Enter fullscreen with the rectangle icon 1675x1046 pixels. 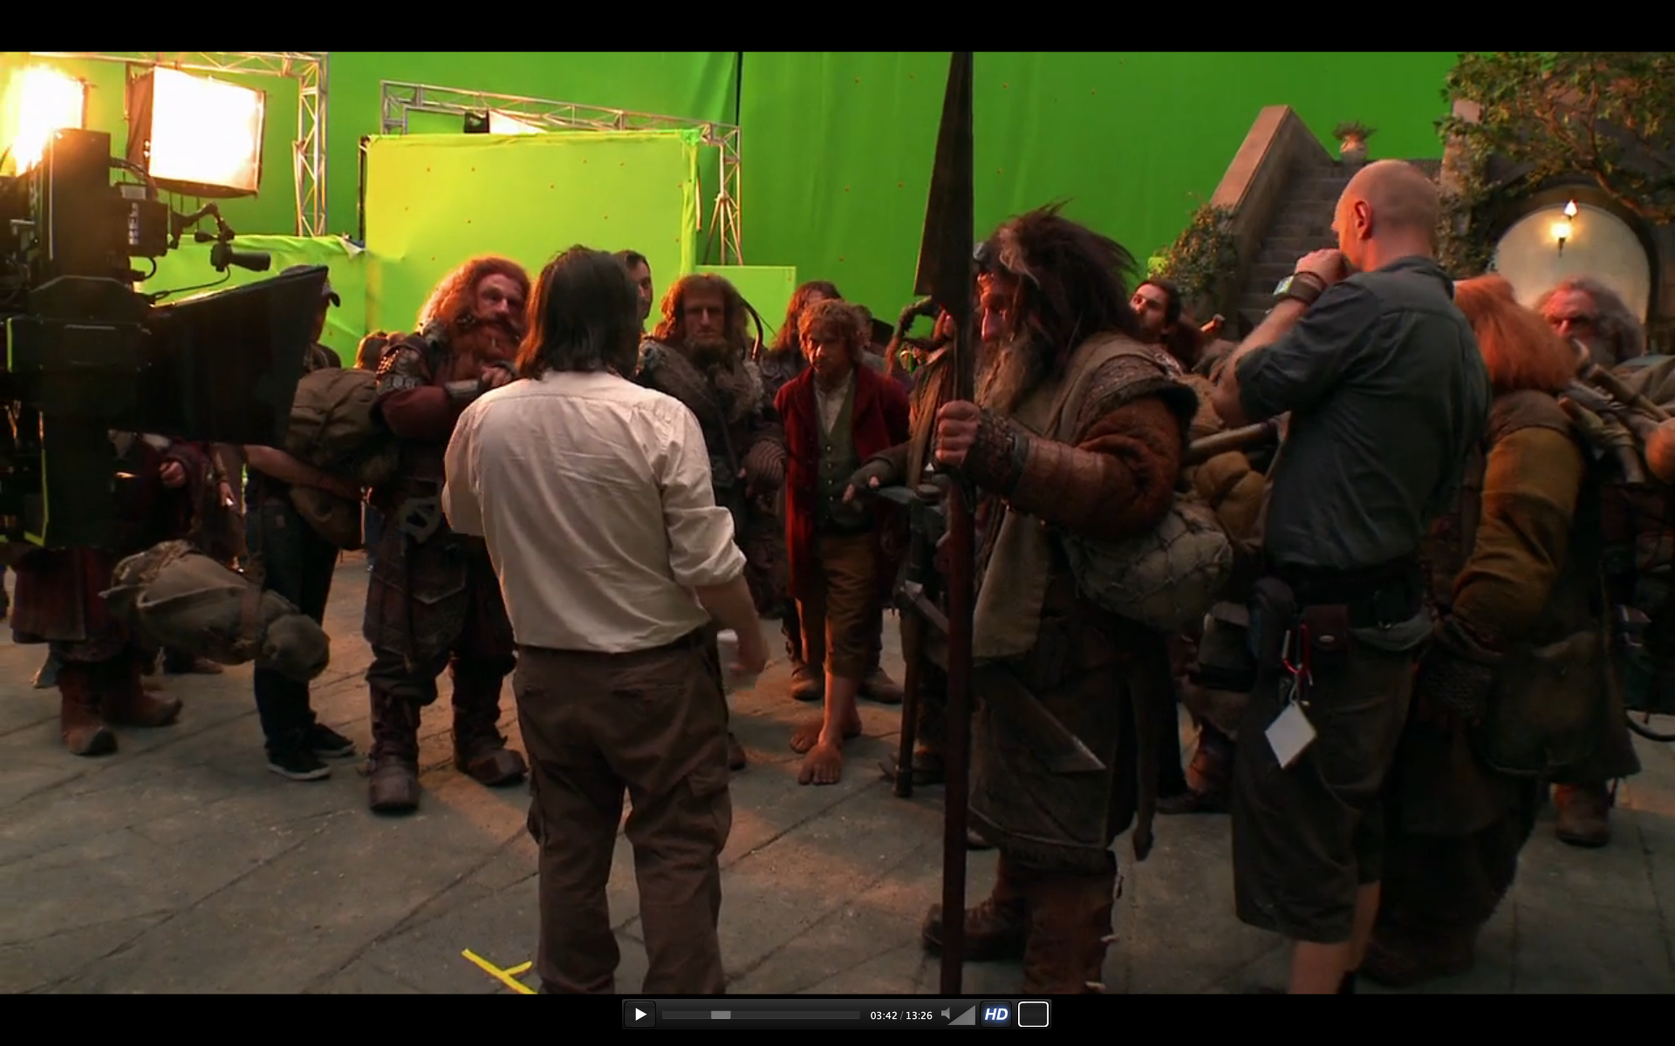(x=1033, y=1015)
